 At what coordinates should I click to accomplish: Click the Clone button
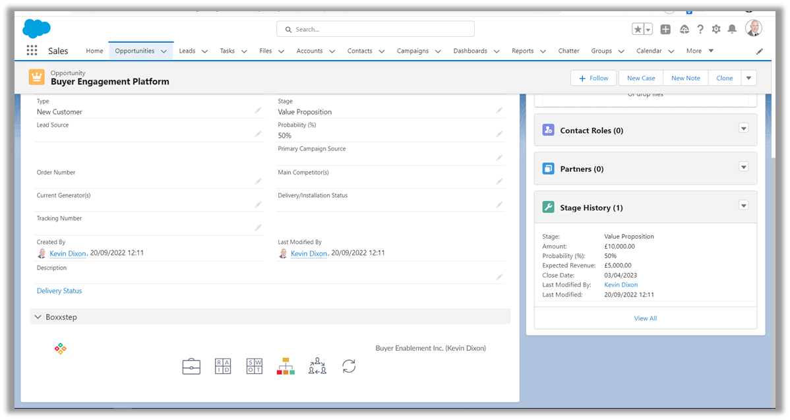[x=725, y=78]
